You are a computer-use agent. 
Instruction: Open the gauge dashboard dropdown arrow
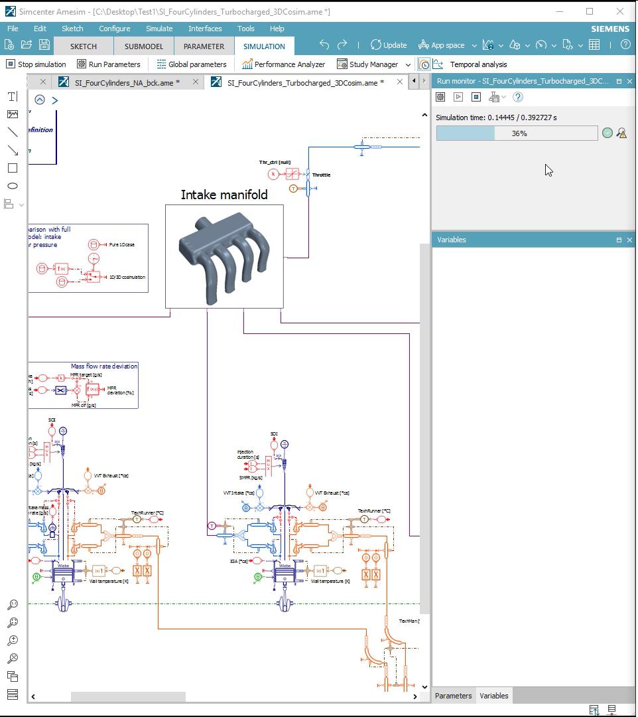[554, 45]
